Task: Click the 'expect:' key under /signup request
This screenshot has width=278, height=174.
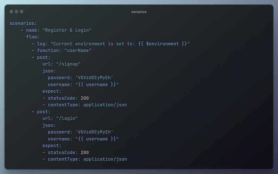Action: 52,91
